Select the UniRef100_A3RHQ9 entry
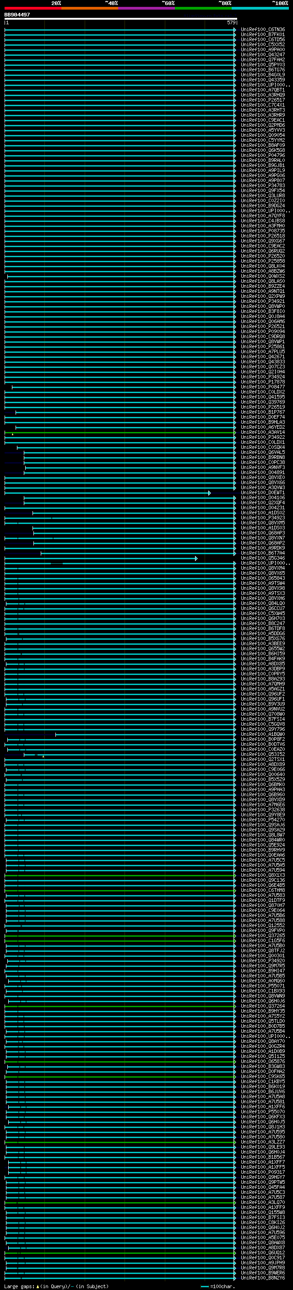This screenshot has height=1290, width=293. click(x=263, y=95)
